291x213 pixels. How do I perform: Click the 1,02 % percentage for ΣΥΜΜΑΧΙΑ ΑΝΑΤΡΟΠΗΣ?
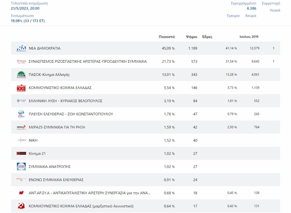tap(169, 167)
